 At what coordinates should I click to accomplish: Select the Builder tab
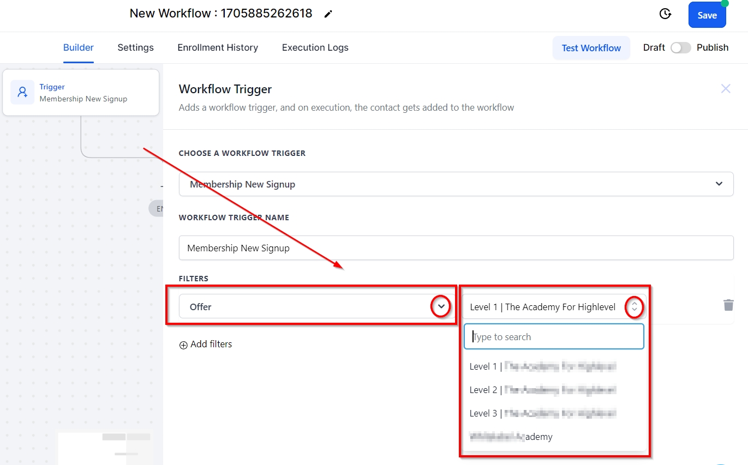(79, 48)
